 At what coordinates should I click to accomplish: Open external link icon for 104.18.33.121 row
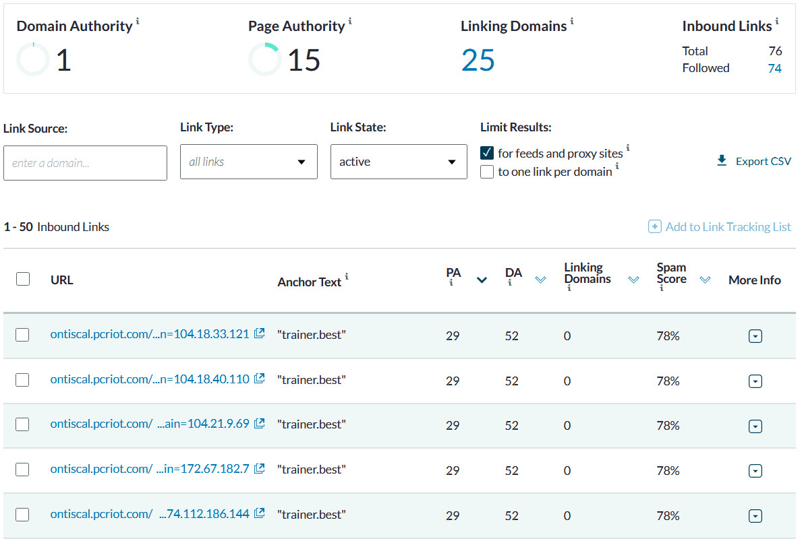point(260,333)
